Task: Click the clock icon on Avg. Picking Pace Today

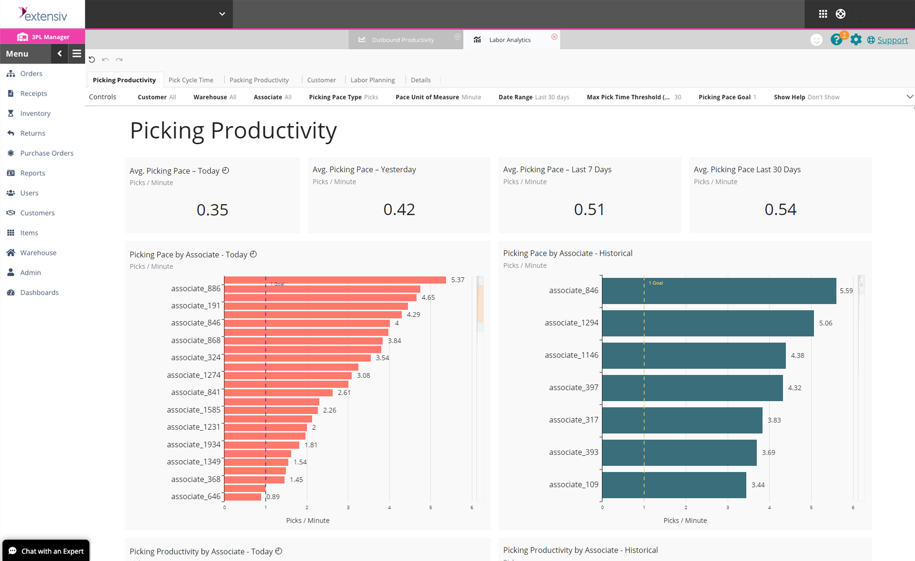Action: pos(226,170)
